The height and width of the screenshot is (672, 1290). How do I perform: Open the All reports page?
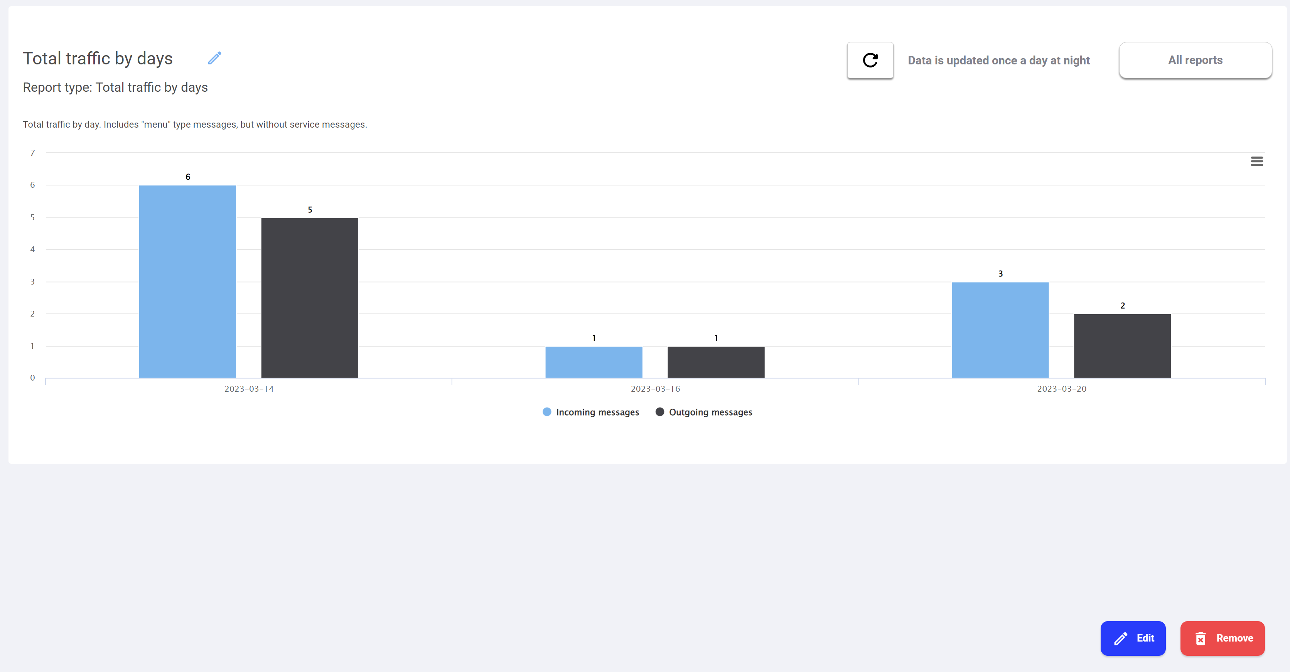pos(1196,60)
